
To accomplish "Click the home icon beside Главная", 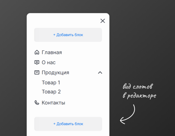I will pos(37,52).
